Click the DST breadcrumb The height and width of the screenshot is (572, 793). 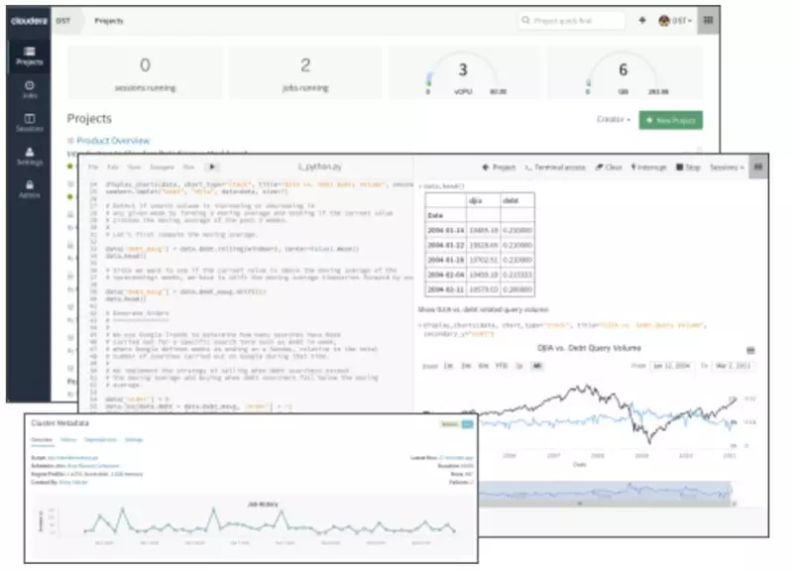(x=63, y=21)
